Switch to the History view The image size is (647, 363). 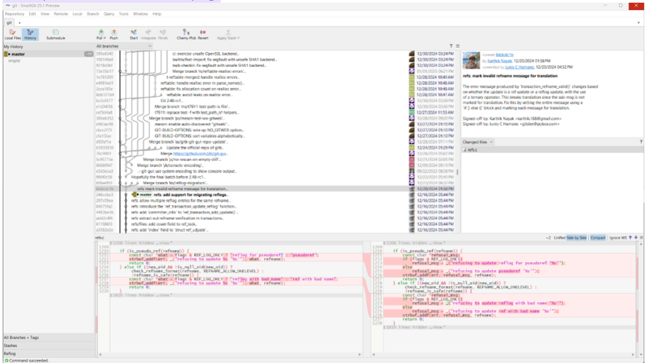30,34
